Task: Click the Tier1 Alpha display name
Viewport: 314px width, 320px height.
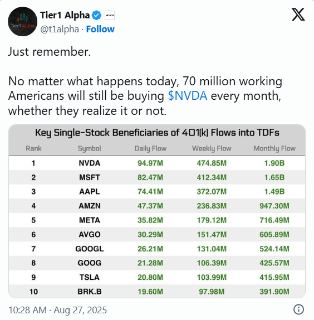Action: 65,15
